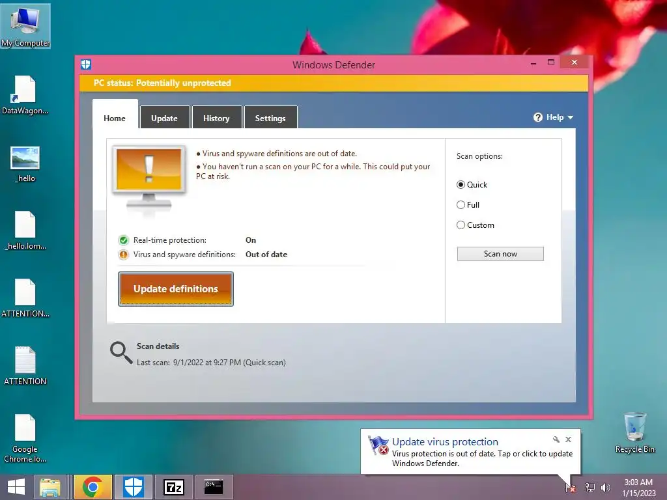Switch to the History tab
Screen dimensions: 667x500
tap(216, 118)
